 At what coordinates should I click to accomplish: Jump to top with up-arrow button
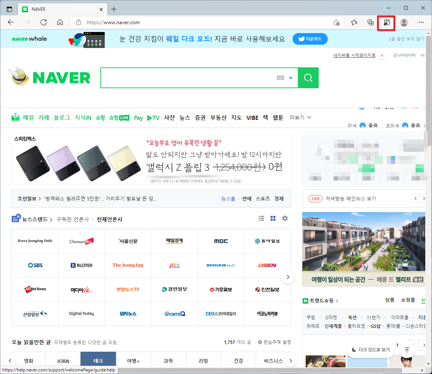(x=407, y=350)
